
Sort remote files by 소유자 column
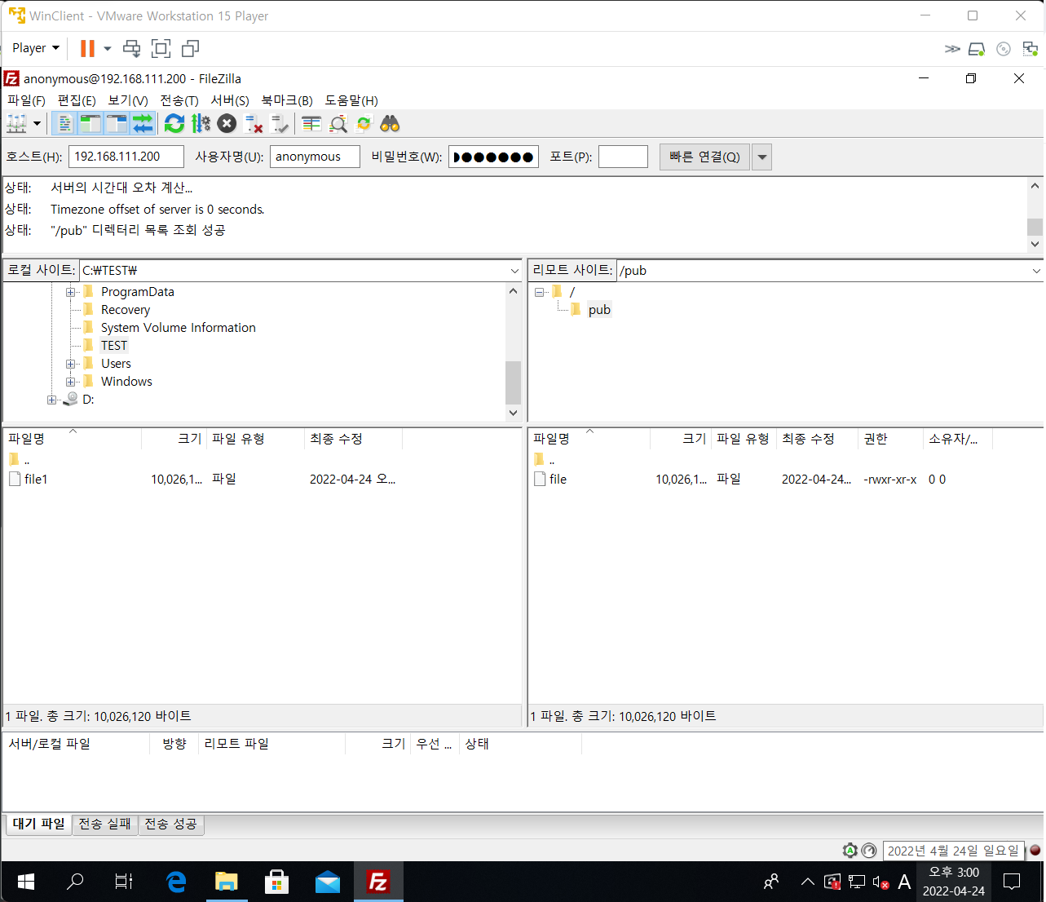click(958, 439)
